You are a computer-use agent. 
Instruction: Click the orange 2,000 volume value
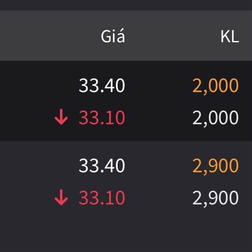pyautogui.click(x=215, y=86)
